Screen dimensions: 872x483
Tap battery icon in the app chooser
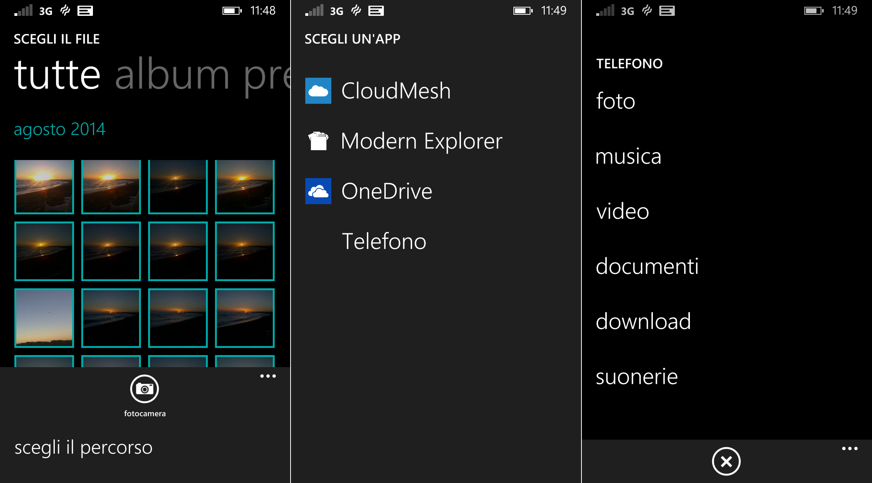523,11
